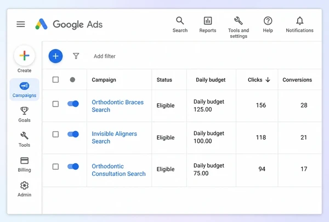Click the blue new campaign plus button

[55, 56]
